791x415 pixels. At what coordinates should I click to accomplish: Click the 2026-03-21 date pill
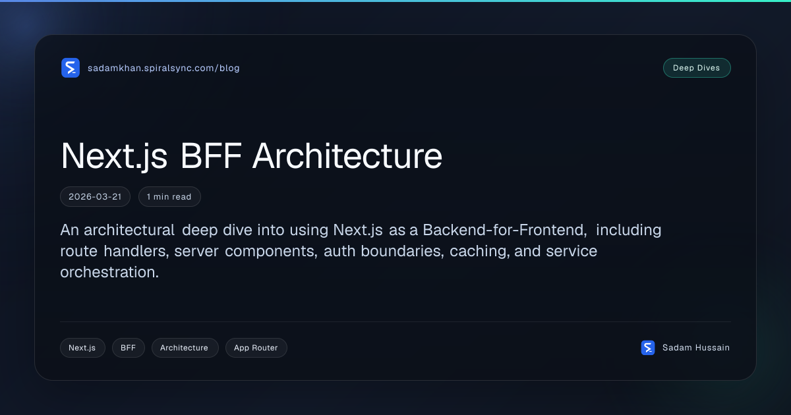tap(96, 197)
